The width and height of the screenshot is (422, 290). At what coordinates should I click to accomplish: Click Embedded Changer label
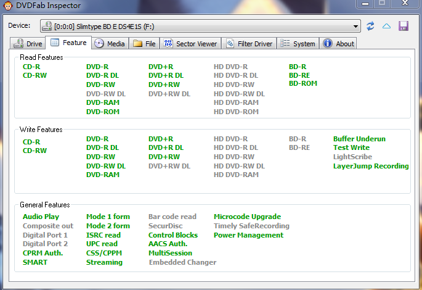pyautogui.click(x=182, y=262)
